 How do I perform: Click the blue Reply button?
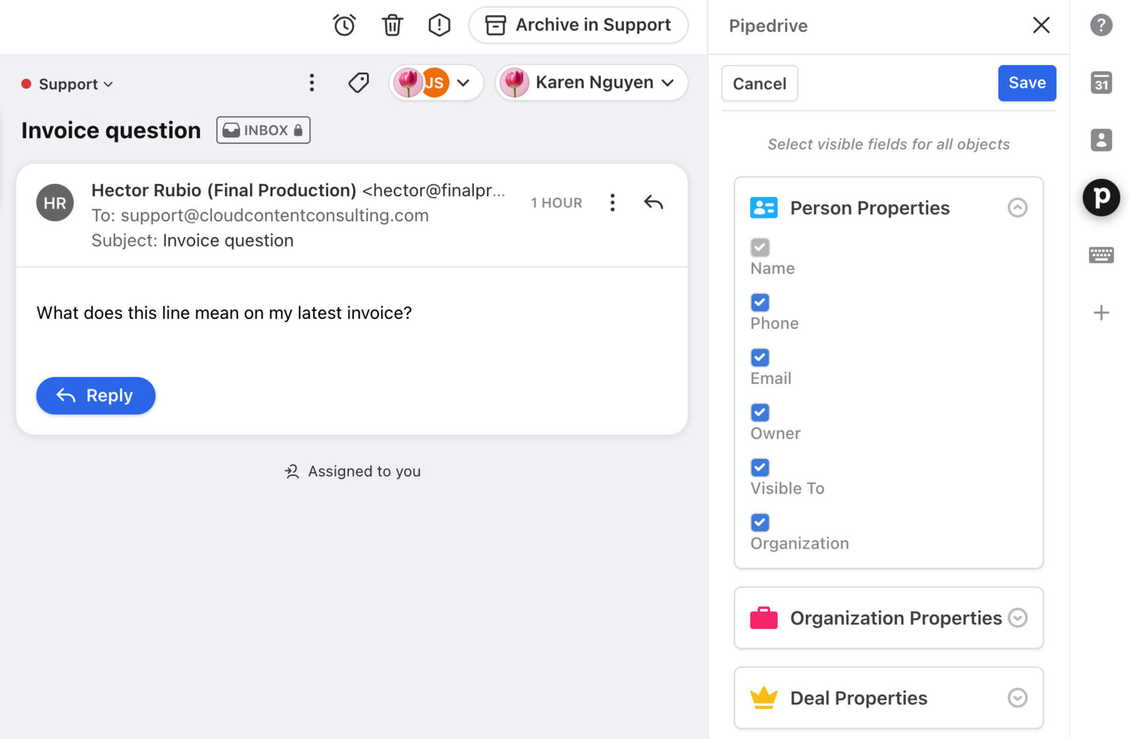[96, 395]
